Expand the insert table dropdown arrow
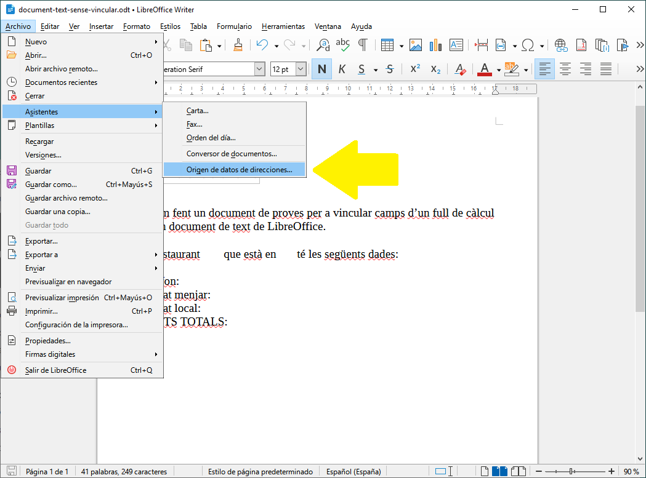This screenshot has width=646, height=478. pyautogui.click(x=401, y=46)
